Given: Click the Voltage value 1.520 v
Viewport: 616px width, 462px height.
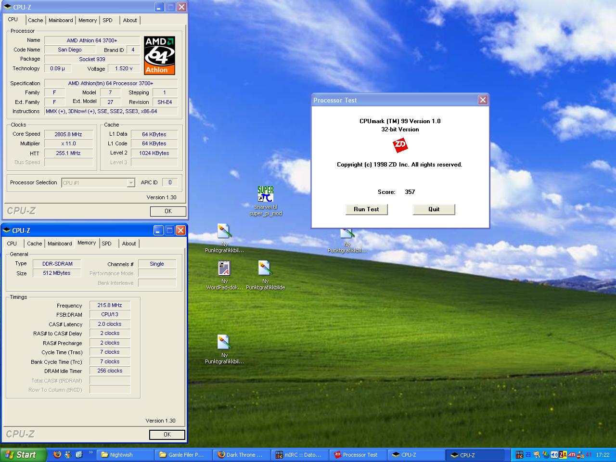Looking at the screenshot, I should pos(124,68).
